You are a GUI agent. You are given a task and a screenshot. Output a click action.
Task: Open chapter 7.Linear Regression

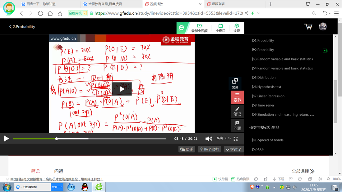click(268, 96)
